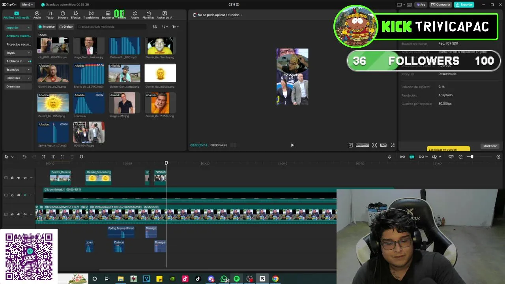This screenshot has height=284, width=505.
Task: Click the Grabar button
Action: [66, 27]
